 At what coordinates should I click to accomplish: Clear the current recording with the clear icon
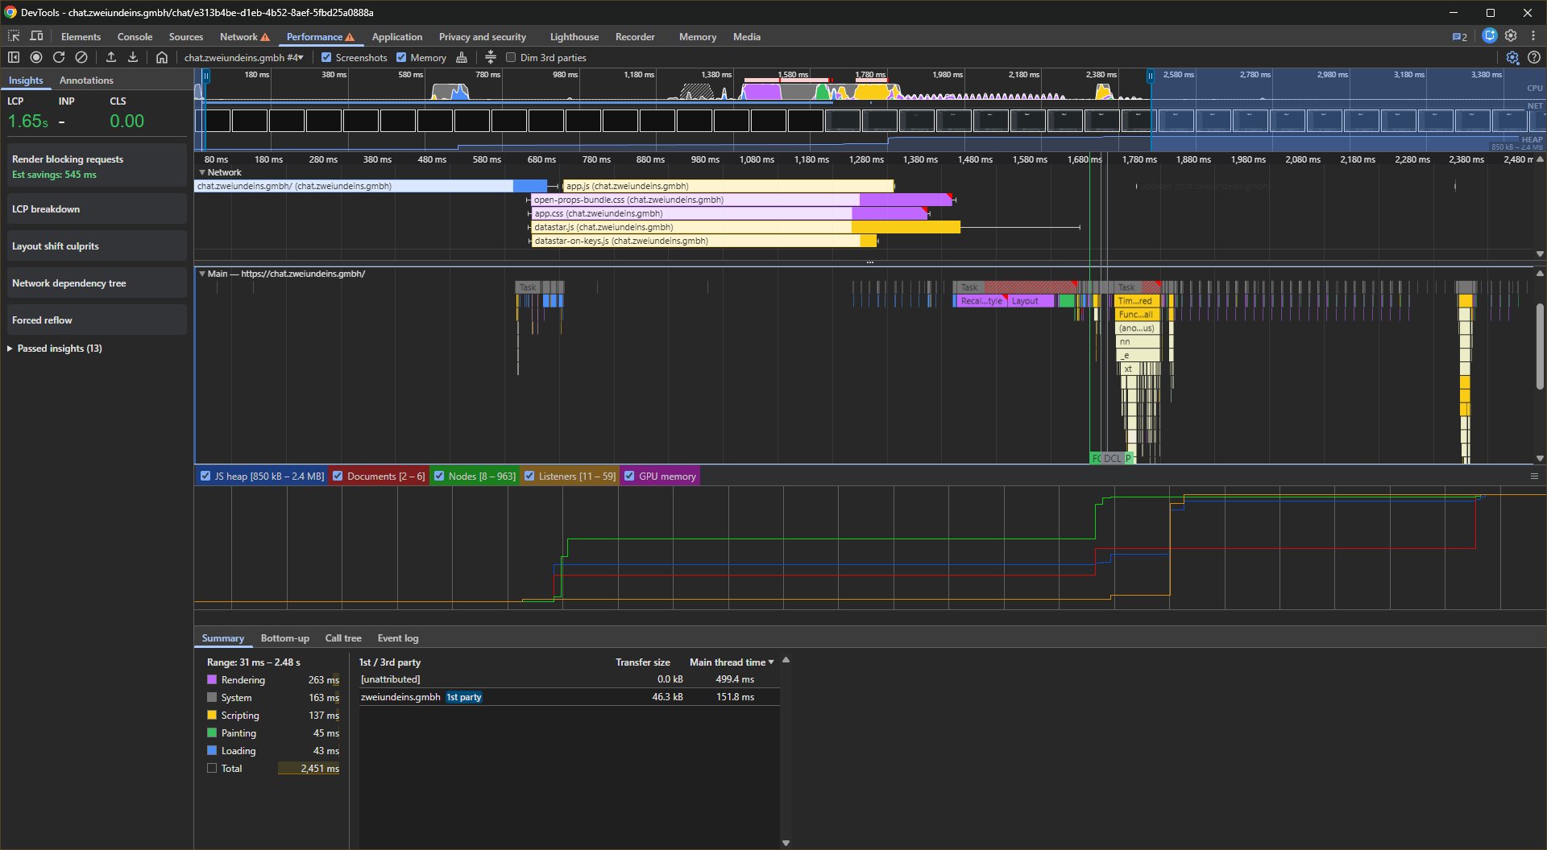click(x=81, y=57)
